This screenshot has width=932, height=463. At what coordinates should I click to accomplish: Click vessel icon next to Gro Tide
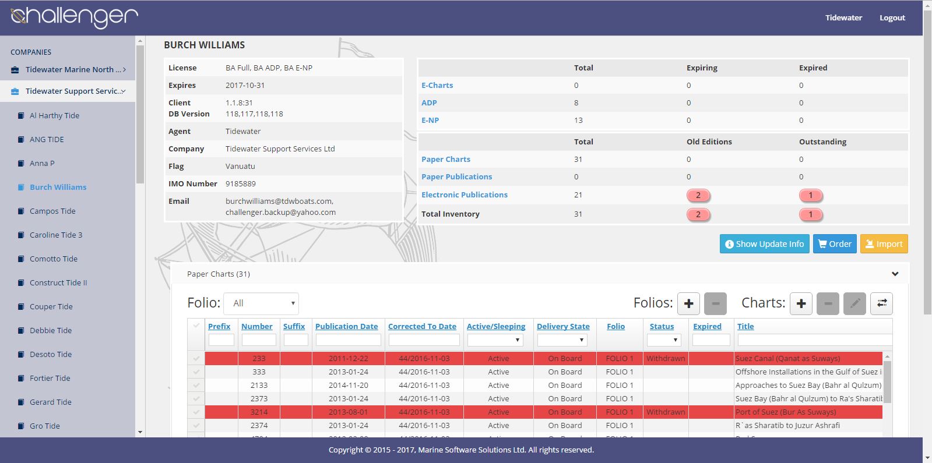(22, 426)
